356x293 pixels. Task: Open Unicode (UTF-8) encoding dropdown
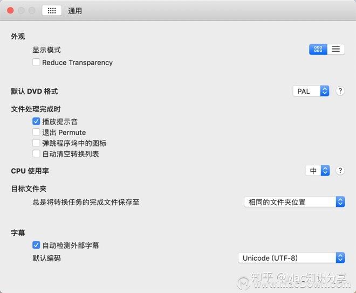coord(291,258)
